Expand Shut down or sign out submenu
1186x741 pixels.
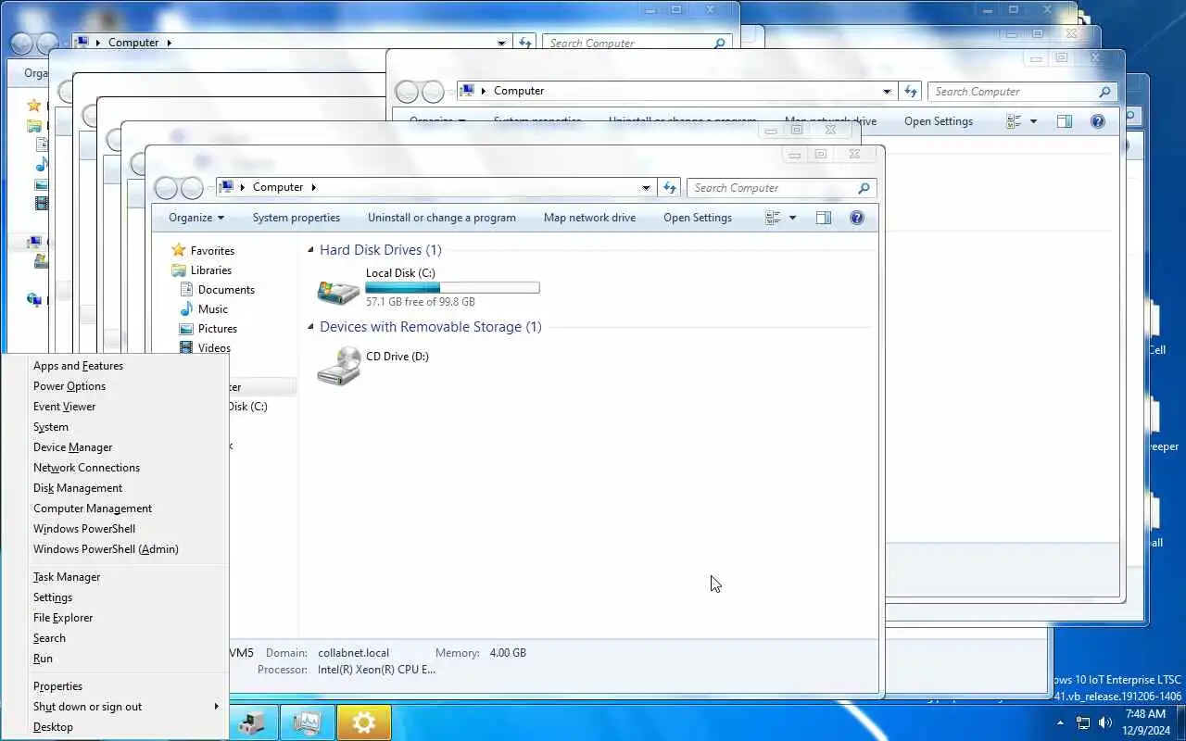point(116,707)
